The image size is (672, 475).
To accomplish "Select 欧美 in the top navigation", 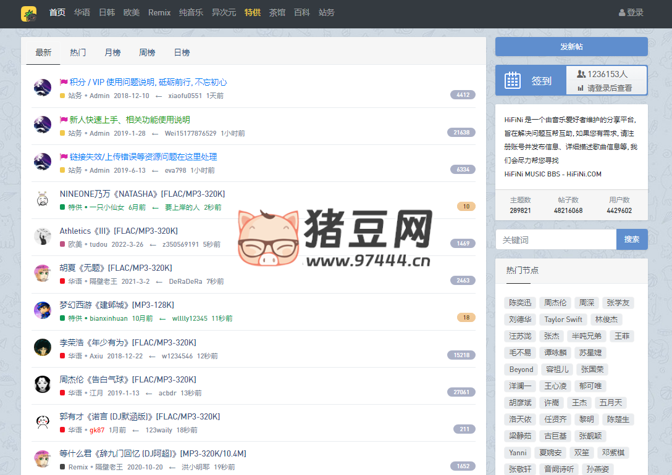I will 131,12.
